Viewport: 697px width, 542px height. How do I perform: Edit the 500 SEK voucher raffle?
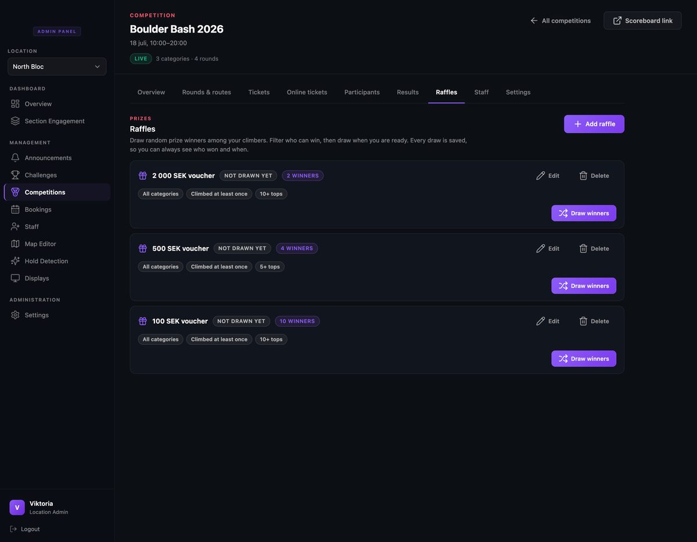coord(548,248)
